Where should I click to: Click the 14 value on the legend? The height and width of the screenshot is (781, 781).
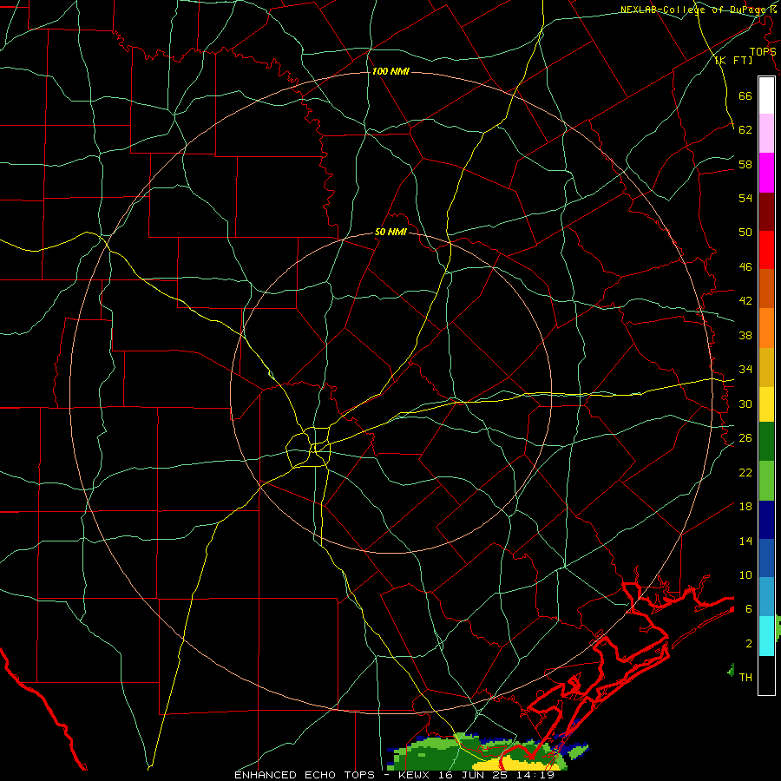[x=745, y=541]
